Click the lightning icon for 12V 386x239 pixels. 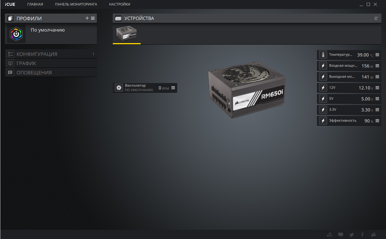pyautogui.click(x=323, y=88)
